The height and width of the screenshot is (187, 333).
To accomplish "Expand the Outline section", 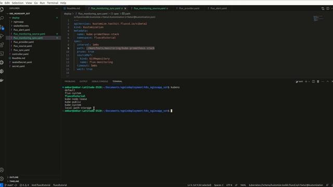I will 14,177.
